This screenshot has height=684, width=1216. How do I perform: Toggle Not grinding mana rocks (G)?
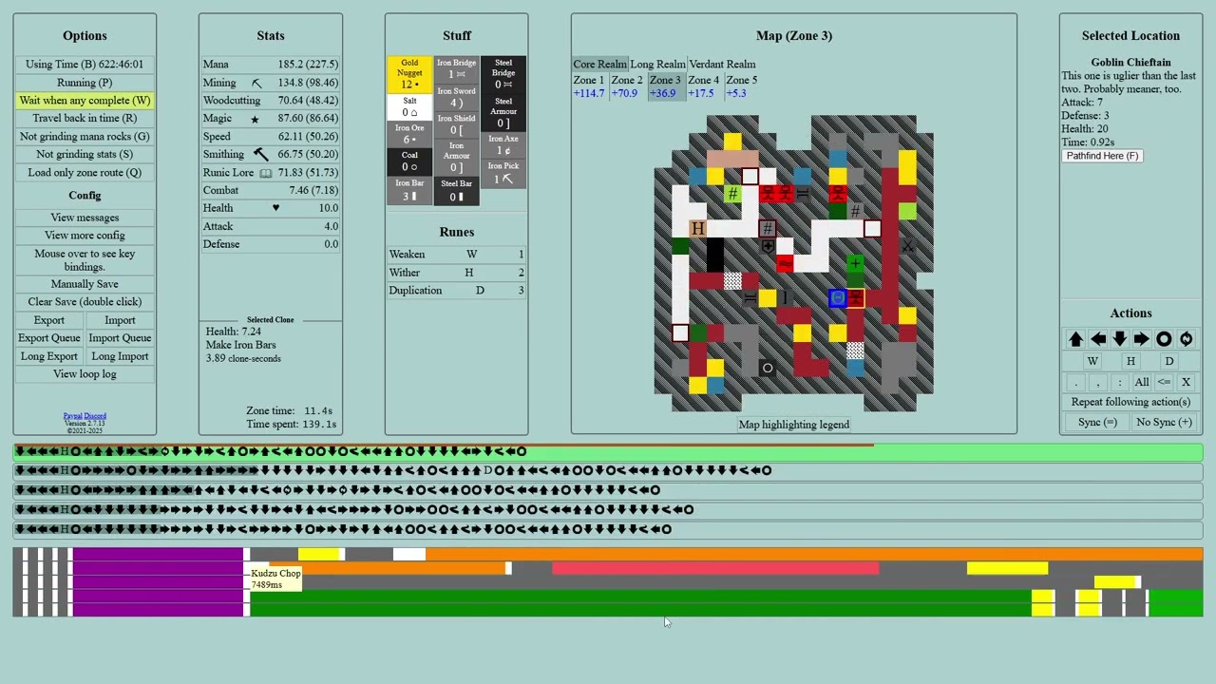coord(85,137)
